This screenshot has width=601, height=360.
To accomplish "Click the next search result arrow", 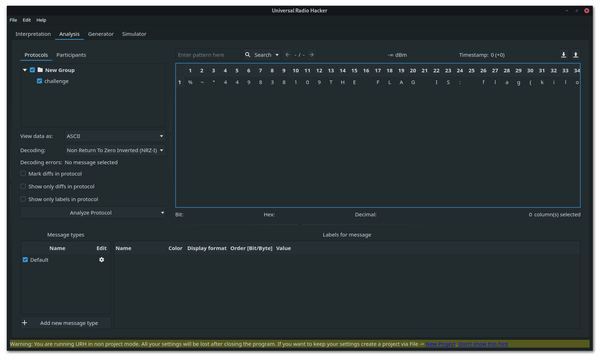I will tap(312, 55).
